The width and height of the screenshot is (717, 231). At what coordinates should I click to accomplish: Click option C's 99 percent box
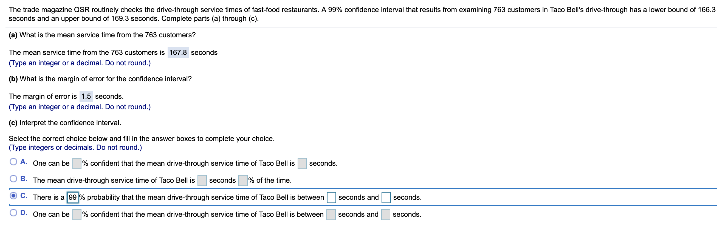(x=73, y=198)
